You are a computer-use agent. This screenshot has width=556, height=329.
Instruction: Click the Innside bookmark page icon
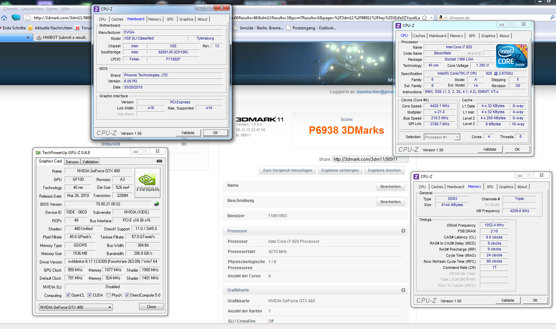236,28
